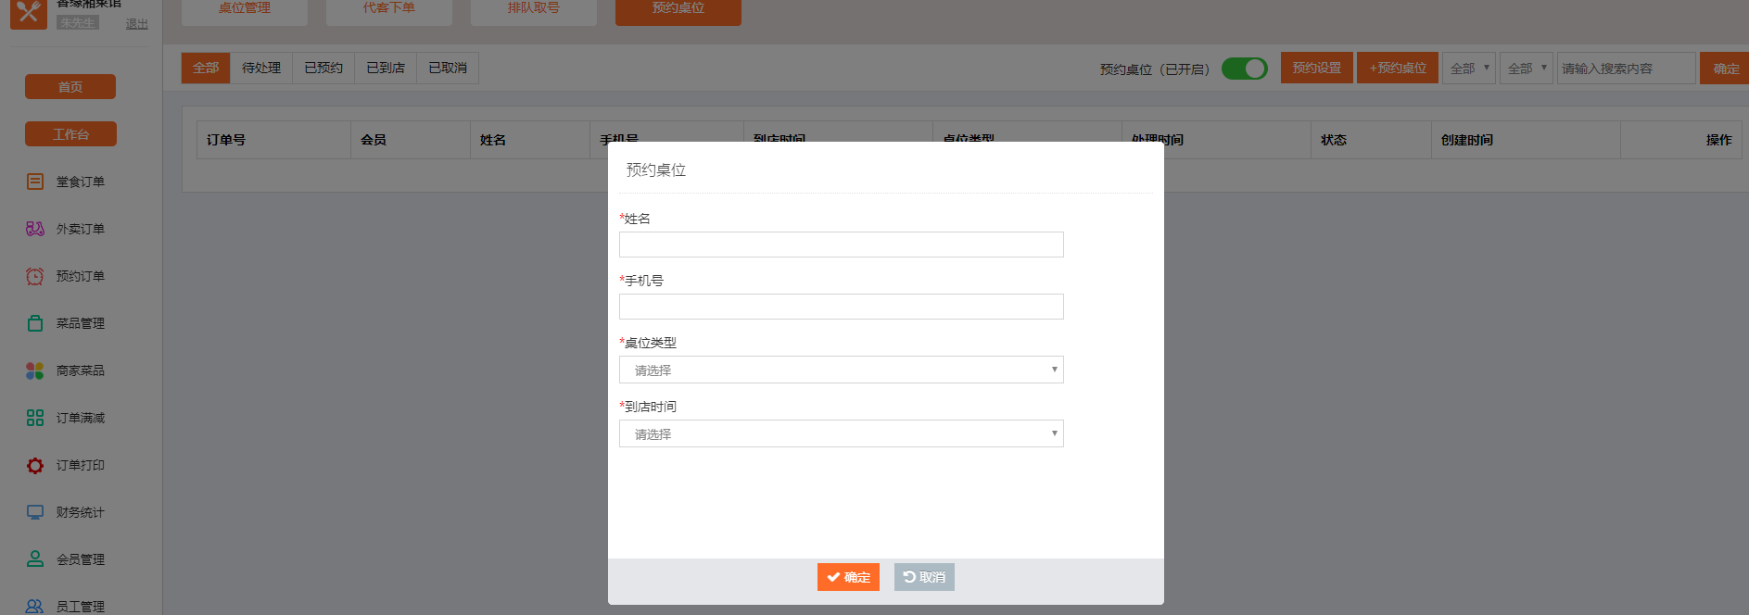
Task: Select the 已取消 filter tab
Action: [448, 68]
